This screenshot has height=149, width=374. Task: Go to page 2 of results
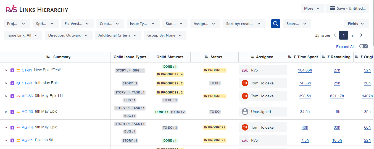[352, 35]
